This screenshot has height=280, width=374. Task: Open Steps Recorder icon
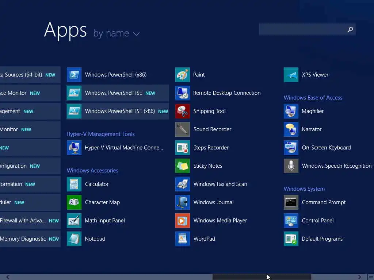click(183, 148)
